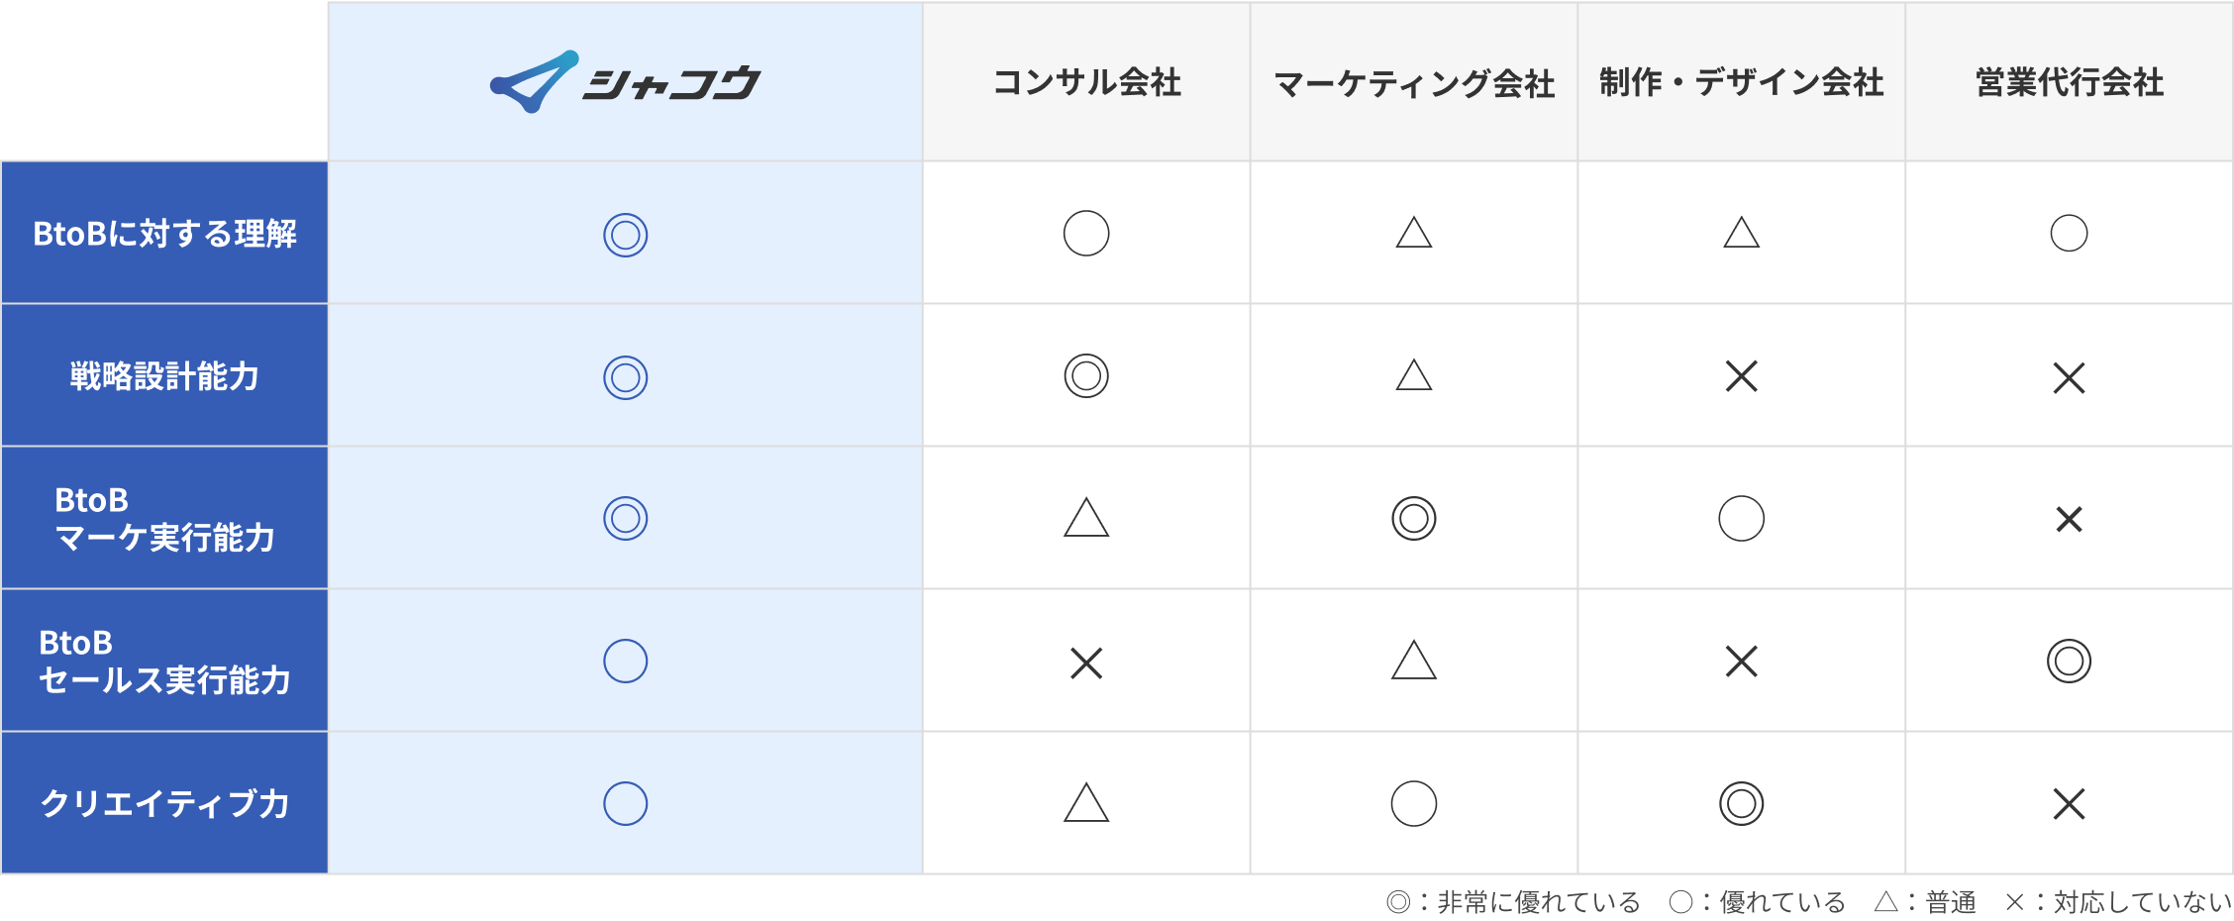Screen dimensions: 2234x921
Task: Click 制作・デザイン会社 circle for マーケ実行能力
Action: (x=1742, y=518)
